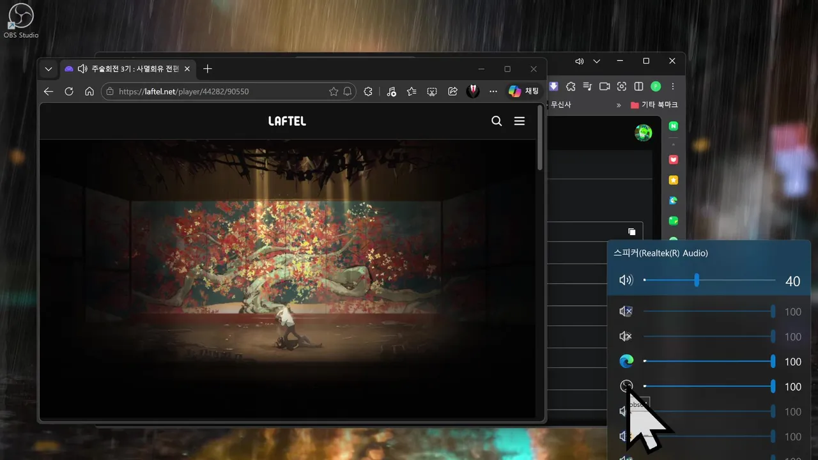Mute the master Realtek speaker volume
The image size is (818, 460).
(626, 280)
